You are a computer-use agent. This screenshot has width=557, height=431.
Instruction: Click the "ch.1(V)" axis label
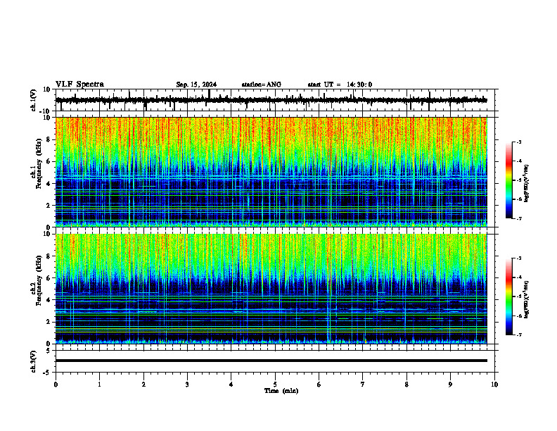[34, 101]
